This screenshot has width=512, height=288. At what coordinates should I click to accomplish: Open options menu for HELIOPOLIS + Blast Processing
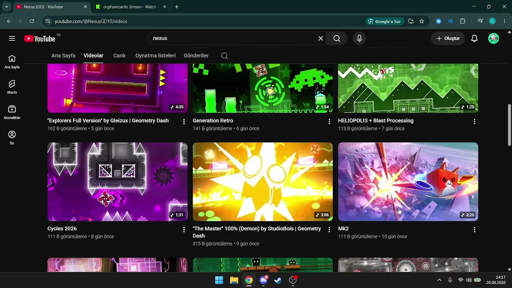point(474,121)
